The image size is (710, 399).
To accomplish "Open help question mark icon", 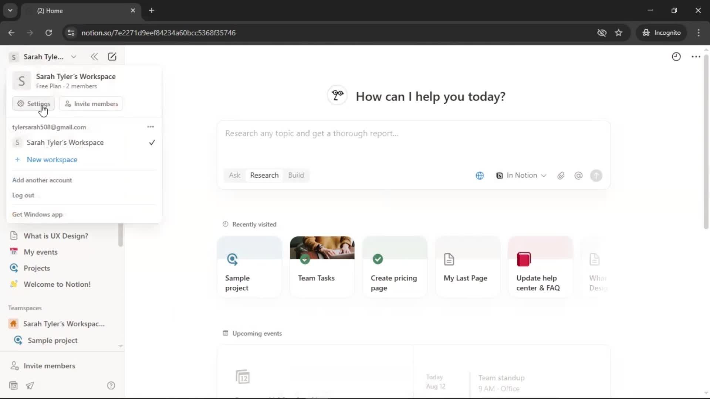I will [x=111, y=385].
